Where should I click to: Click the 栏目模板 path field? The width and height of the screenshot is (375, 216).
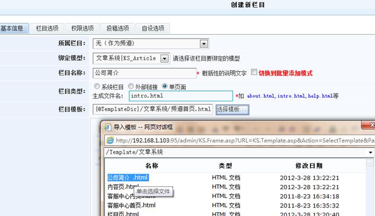(x=153, y=109)
